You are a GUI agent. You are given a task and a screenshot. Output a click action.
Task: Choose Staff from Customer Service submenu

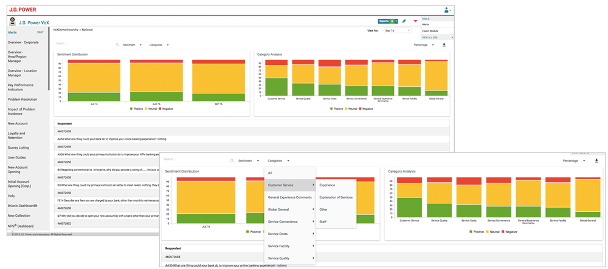[x=323, y=222]
